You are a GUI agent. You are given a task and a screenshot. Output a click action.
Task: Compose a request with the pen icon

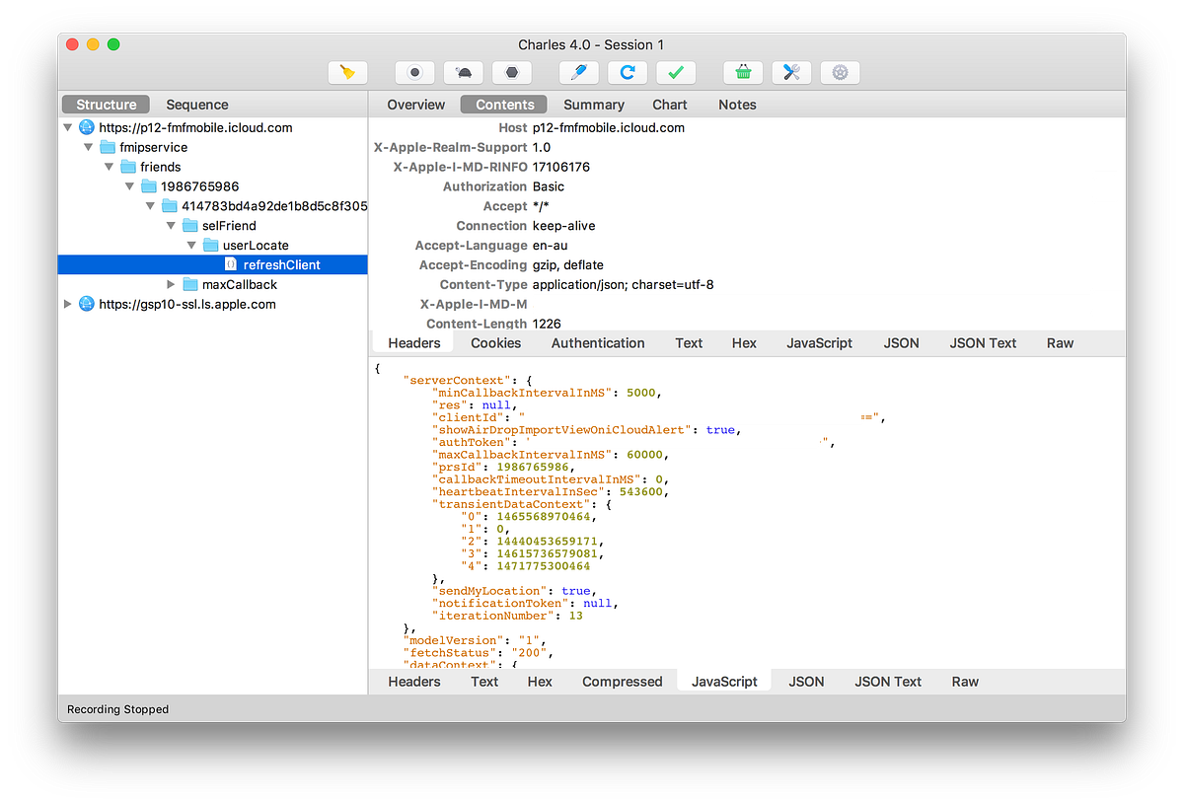point(578,72)
